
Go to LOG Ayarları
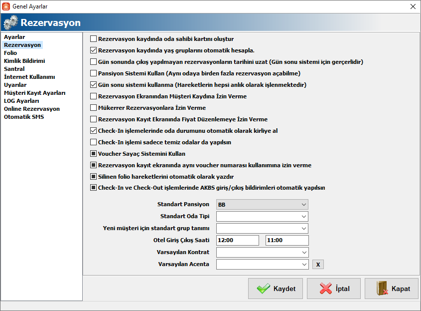pyautogui.click(x=21, y=101)
